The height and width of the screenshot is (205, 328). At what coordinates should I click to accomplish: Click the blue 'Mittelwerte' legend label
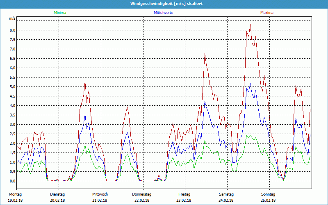[x=163, y=13]
